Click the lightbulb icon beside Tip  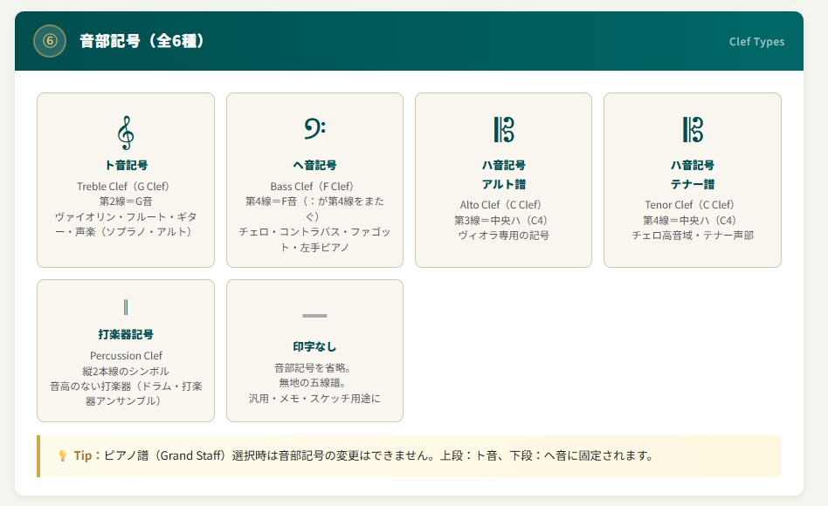point(62,455)
